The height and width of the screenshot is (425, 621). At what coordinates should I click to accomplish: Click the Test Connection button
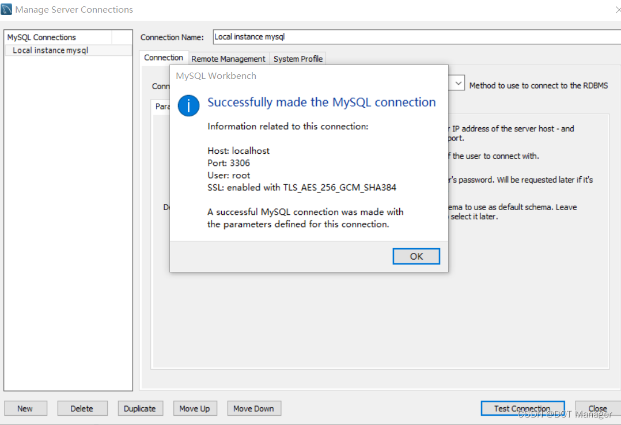pyautogui.click(x=522, y=408)
